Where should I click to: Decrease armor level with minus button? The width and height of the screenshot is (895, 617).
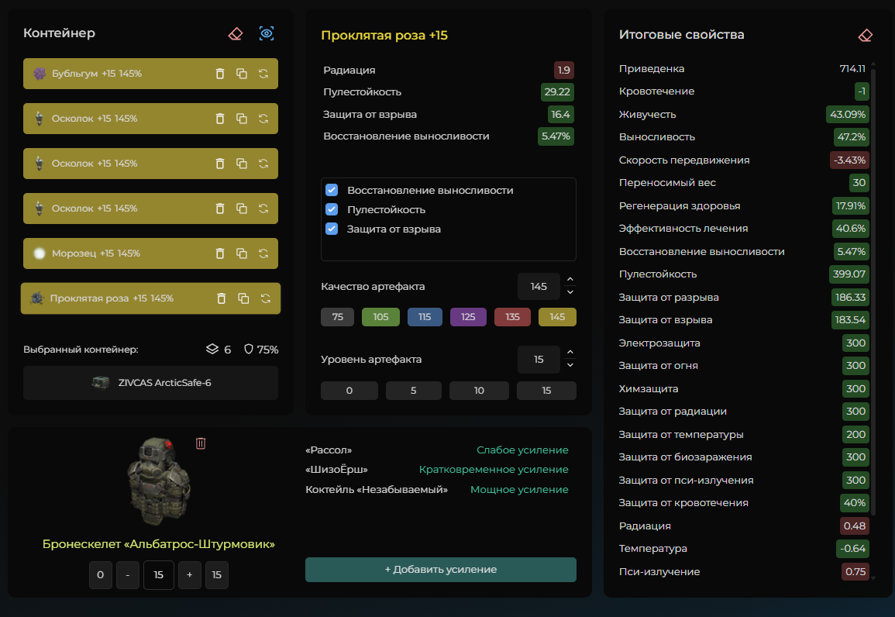[x=128, y=575]
